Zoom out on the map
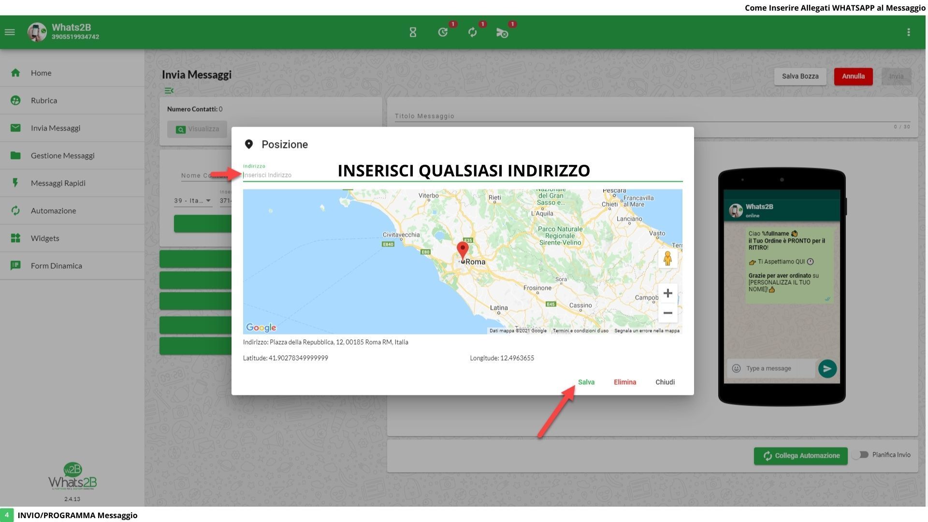928x522 pixels. 668,313
